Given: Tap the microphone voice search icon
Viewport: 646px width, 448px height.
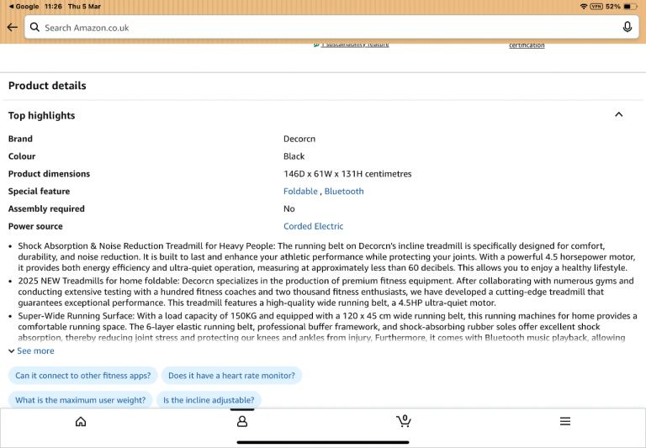Looking at the screenshot, I should tap(627, 27).
